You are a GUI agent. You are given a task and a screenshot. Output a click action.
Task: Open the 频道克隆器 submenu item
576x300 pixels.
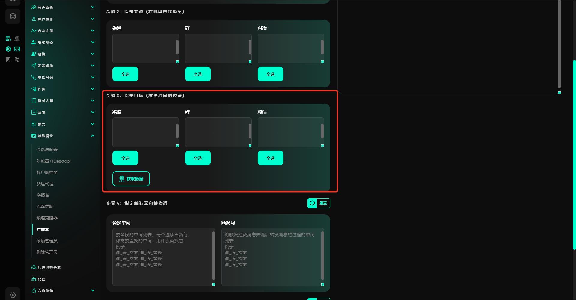tap(47, 218)
